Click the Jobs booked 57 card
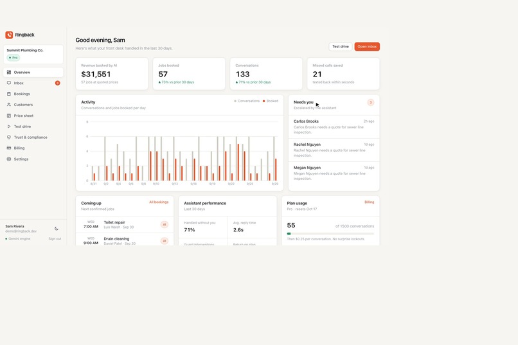The image size is (518, 345). [x=189, y=74]
